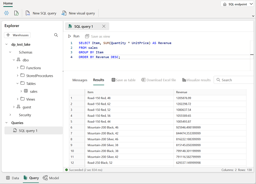
Task: Expand the guest schema node
Action: 14,107
